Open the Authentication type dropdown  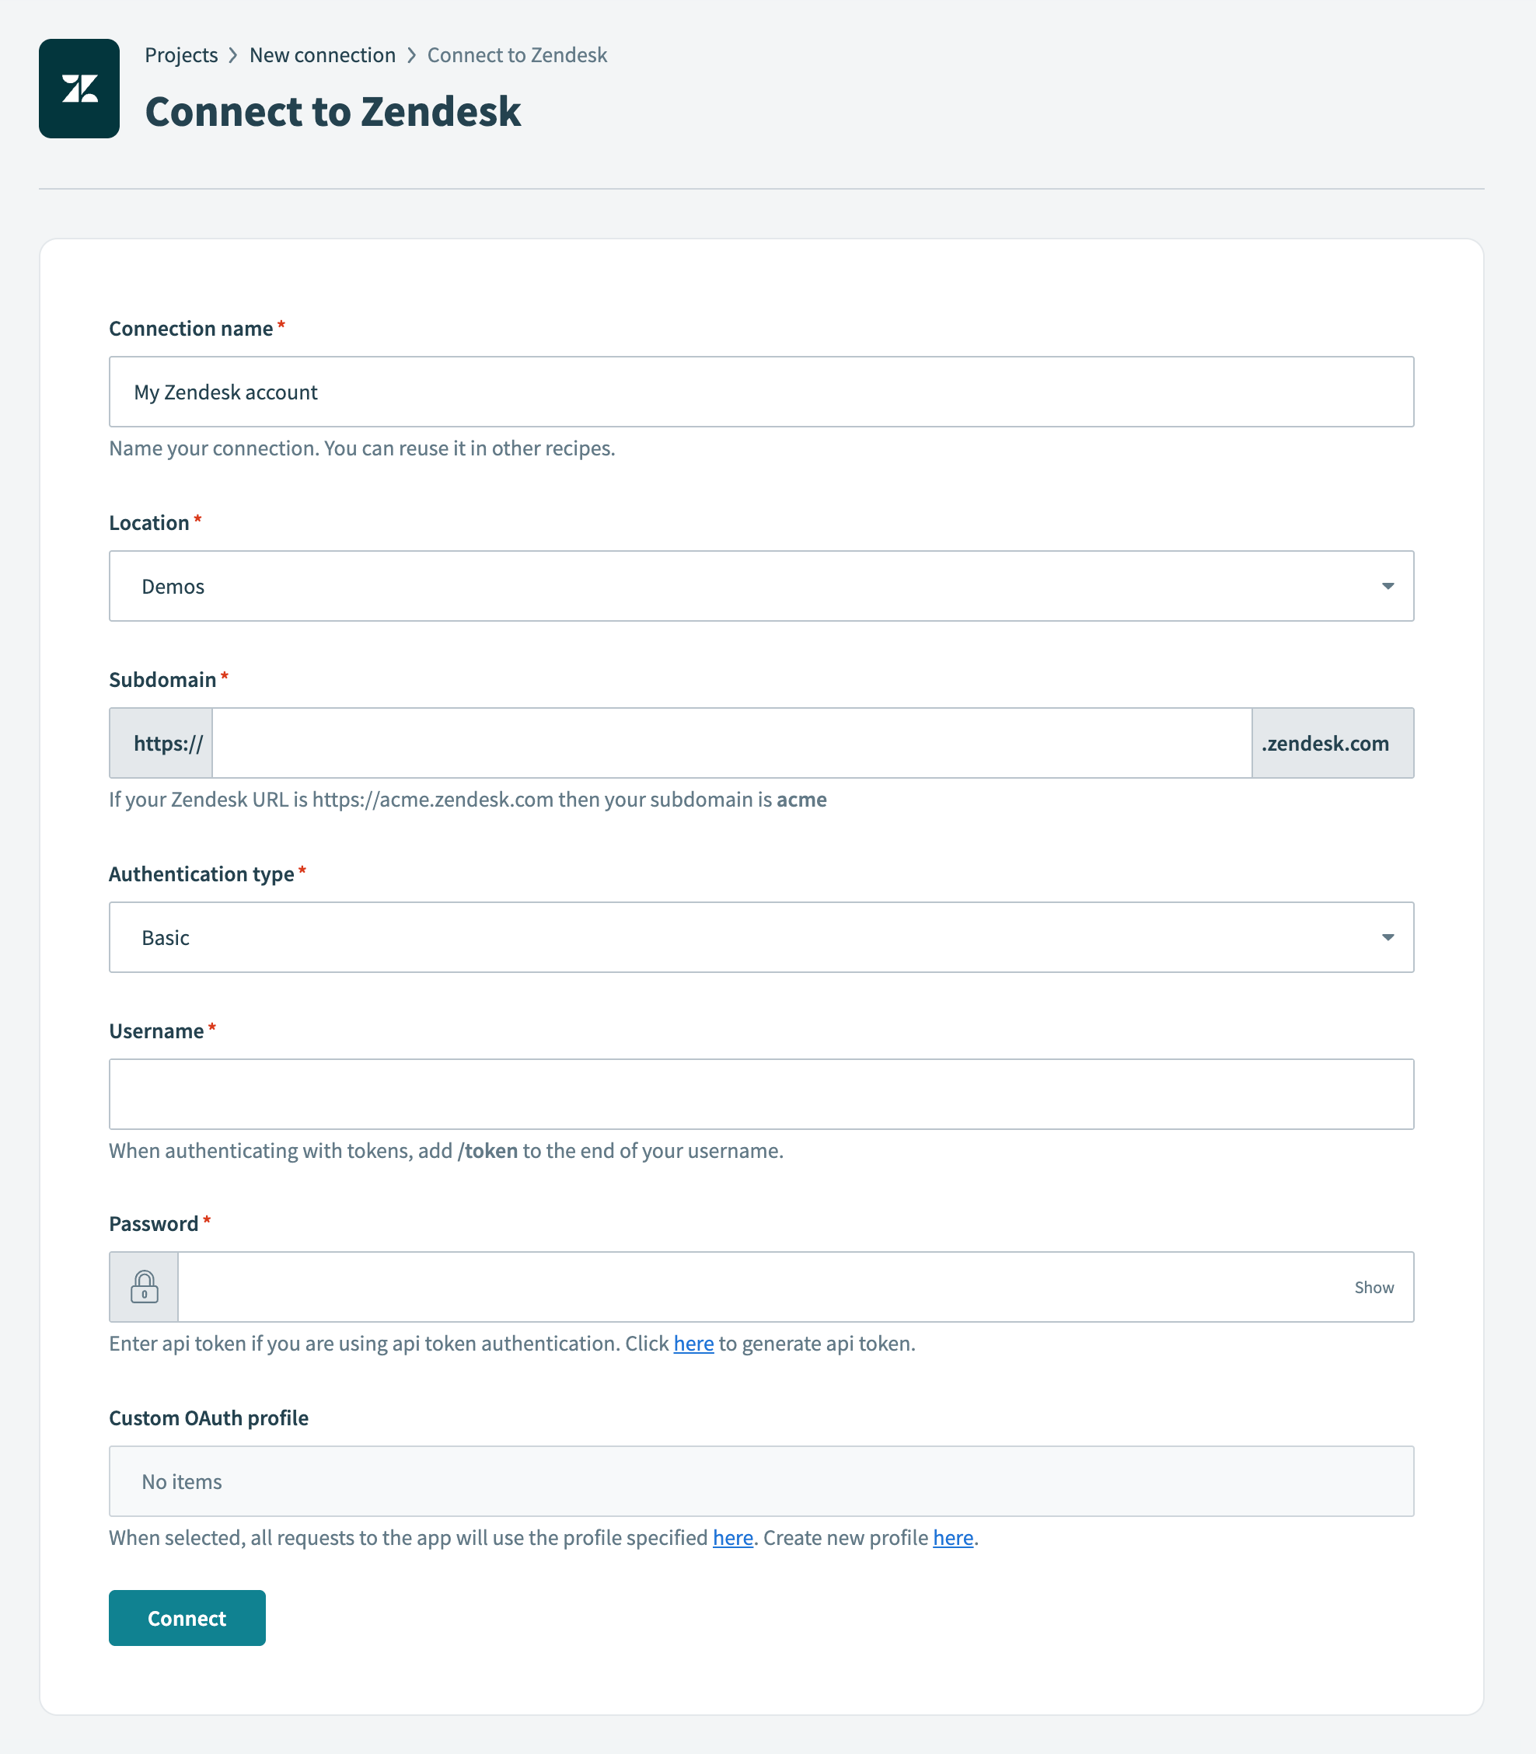coord(1388,937)
